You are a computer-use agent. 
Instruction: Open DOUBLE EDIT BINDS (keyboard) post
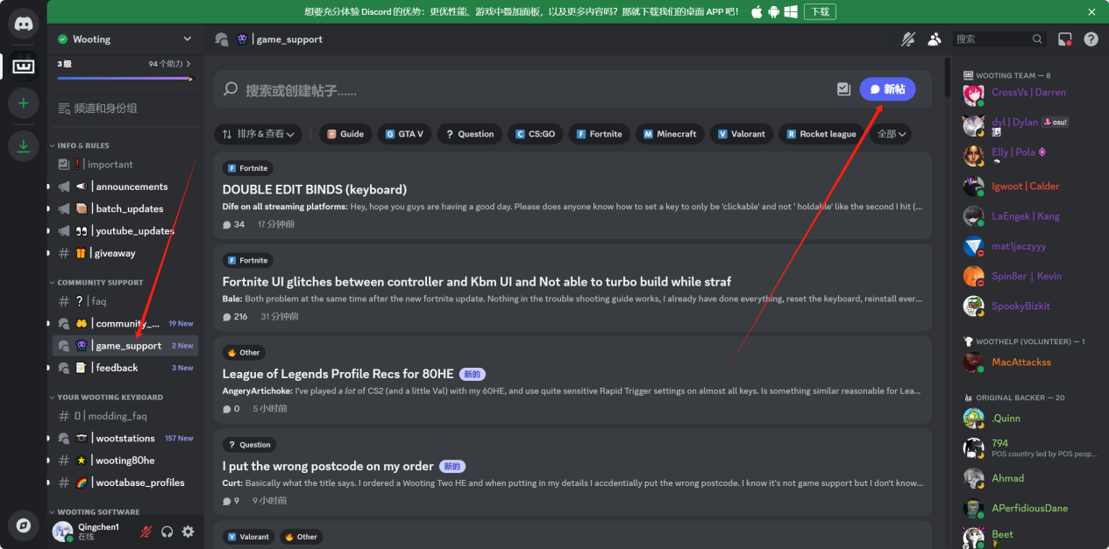pos(572,196)
